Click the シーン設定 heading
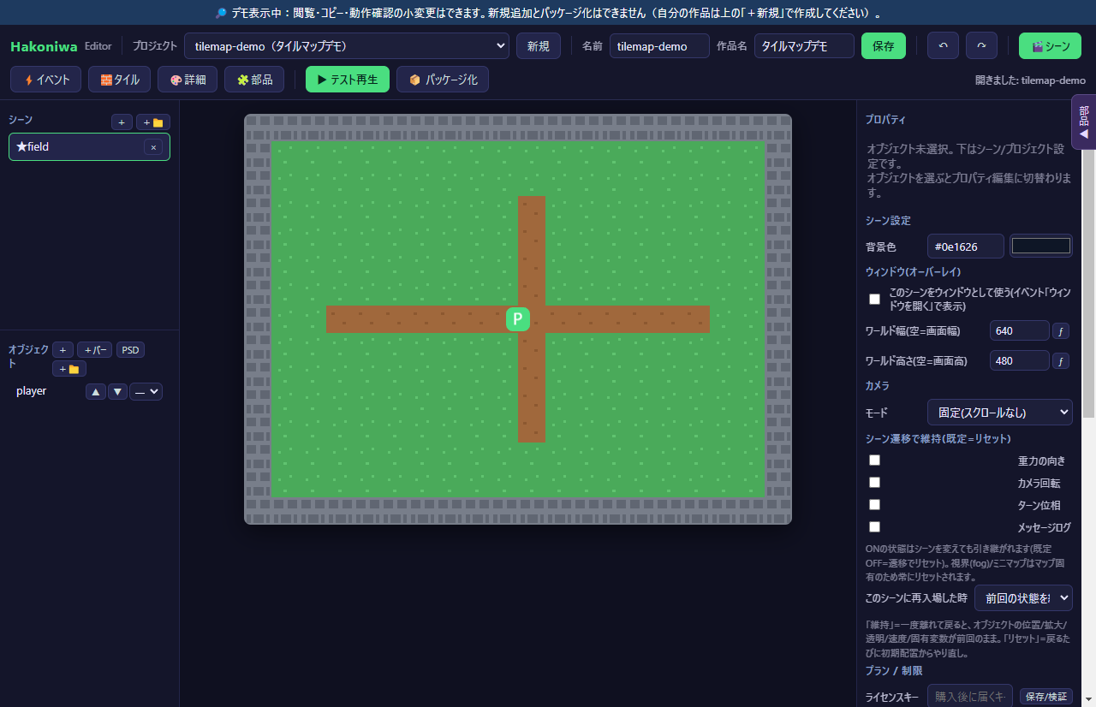The image size is (1096, 707). coord(888,220)
